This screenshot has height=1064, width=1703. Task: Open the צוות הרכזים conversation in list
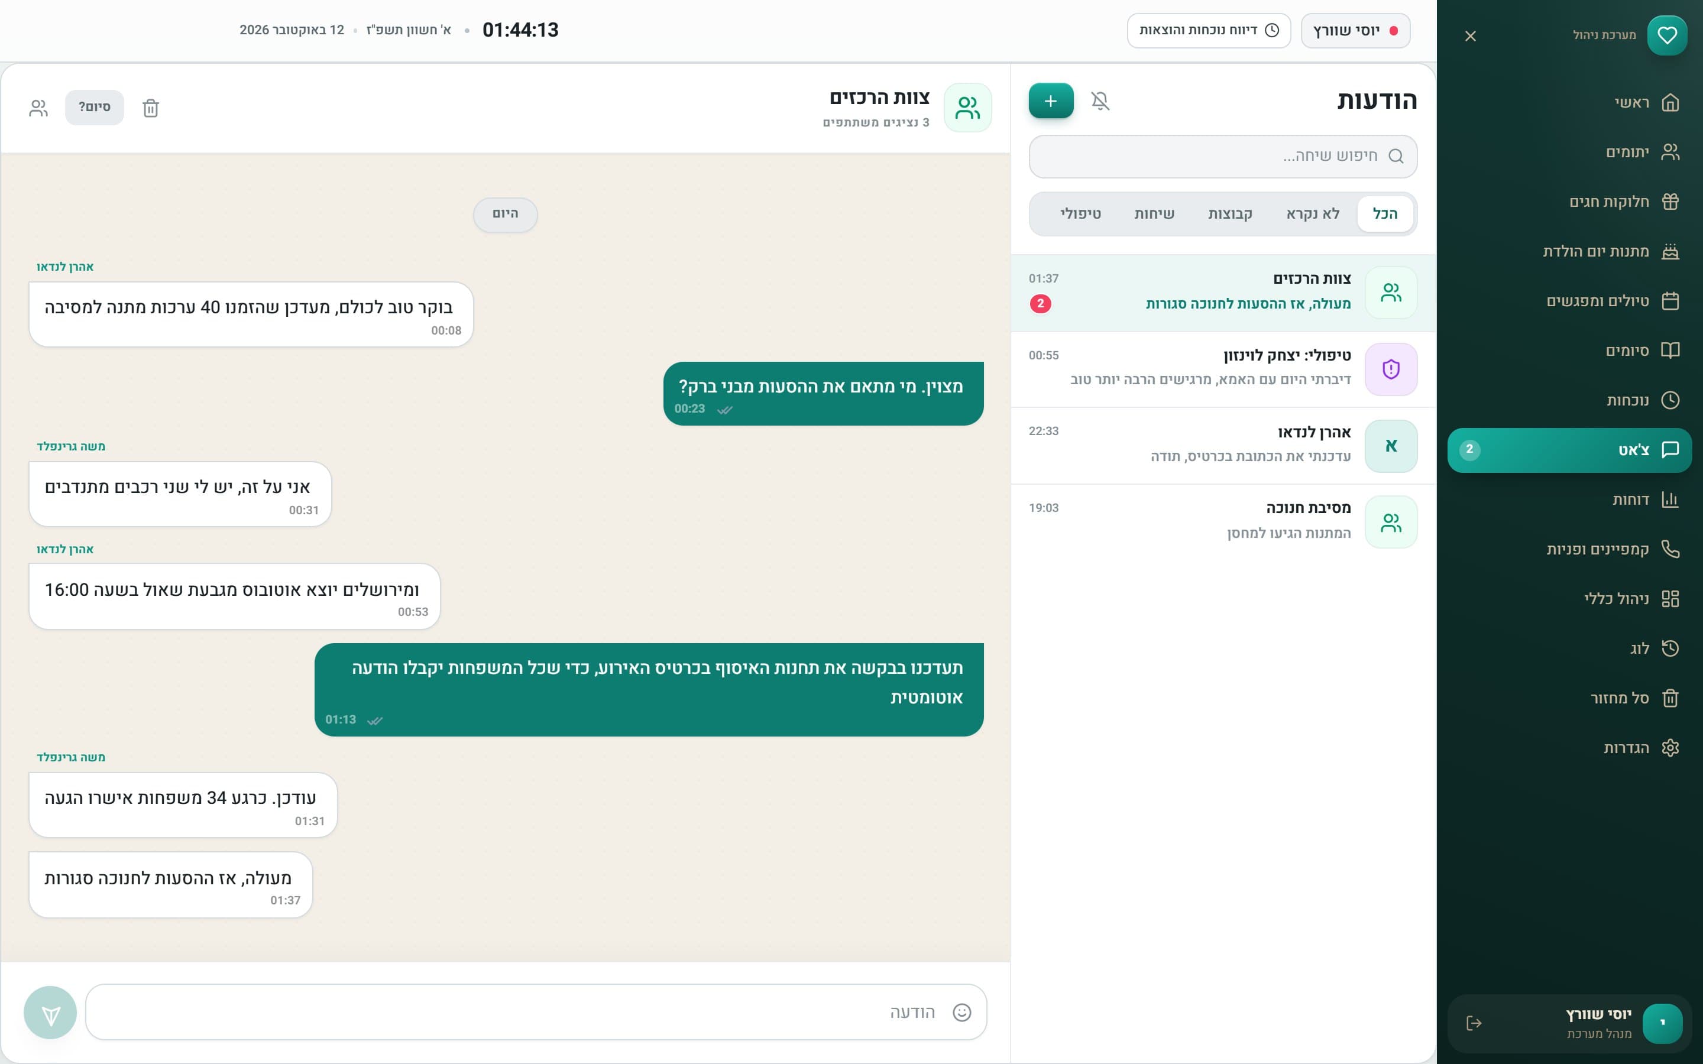tap(1222, 293)
